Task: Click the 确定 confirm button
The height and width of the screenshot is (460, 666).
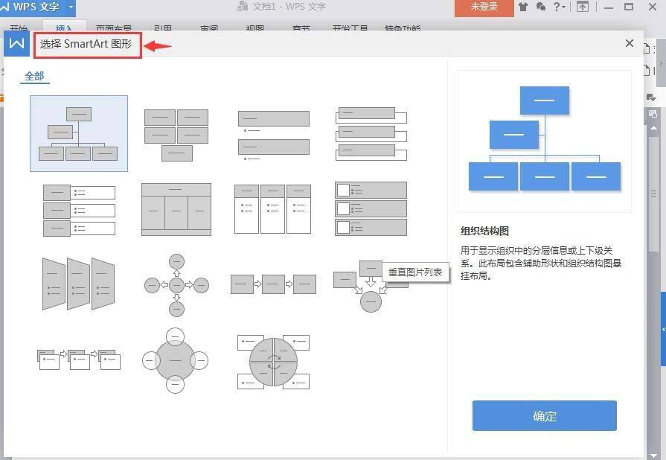Action: (544, 415)
